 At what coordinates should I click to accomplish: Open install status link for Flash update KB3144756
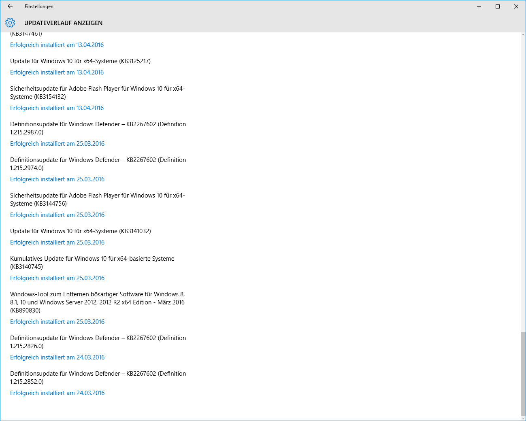(57, 215)
